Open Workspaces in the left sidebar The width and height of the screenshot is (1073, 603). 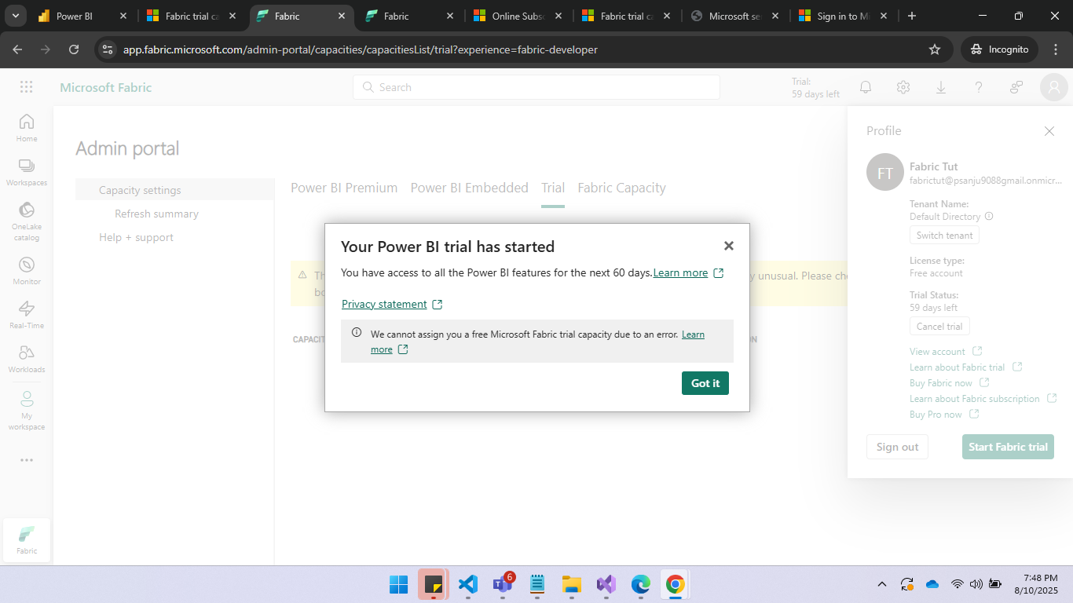tap(27, 172)
